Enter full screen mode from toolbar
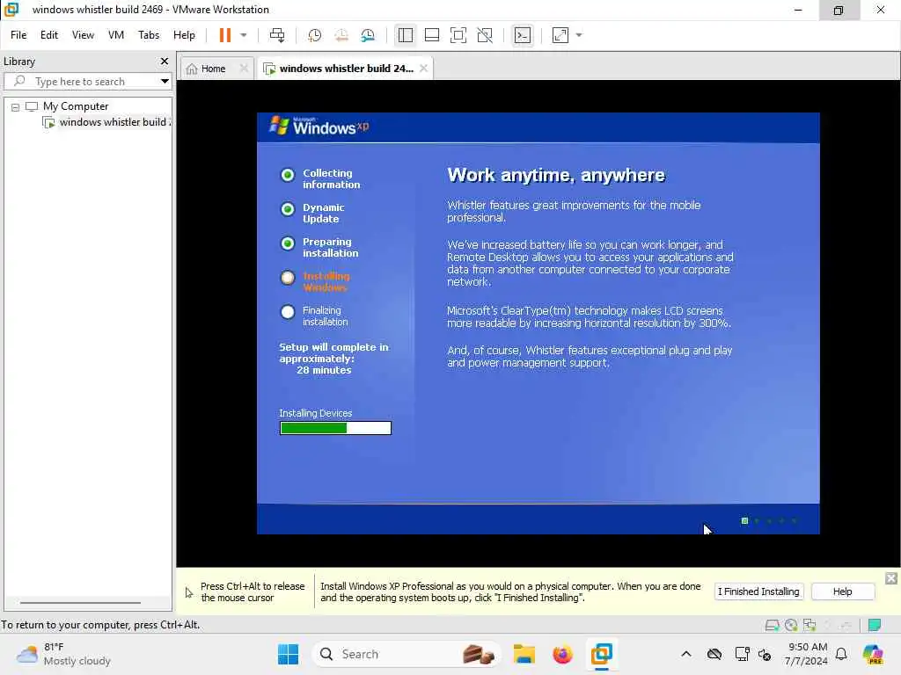 point(458,35)
